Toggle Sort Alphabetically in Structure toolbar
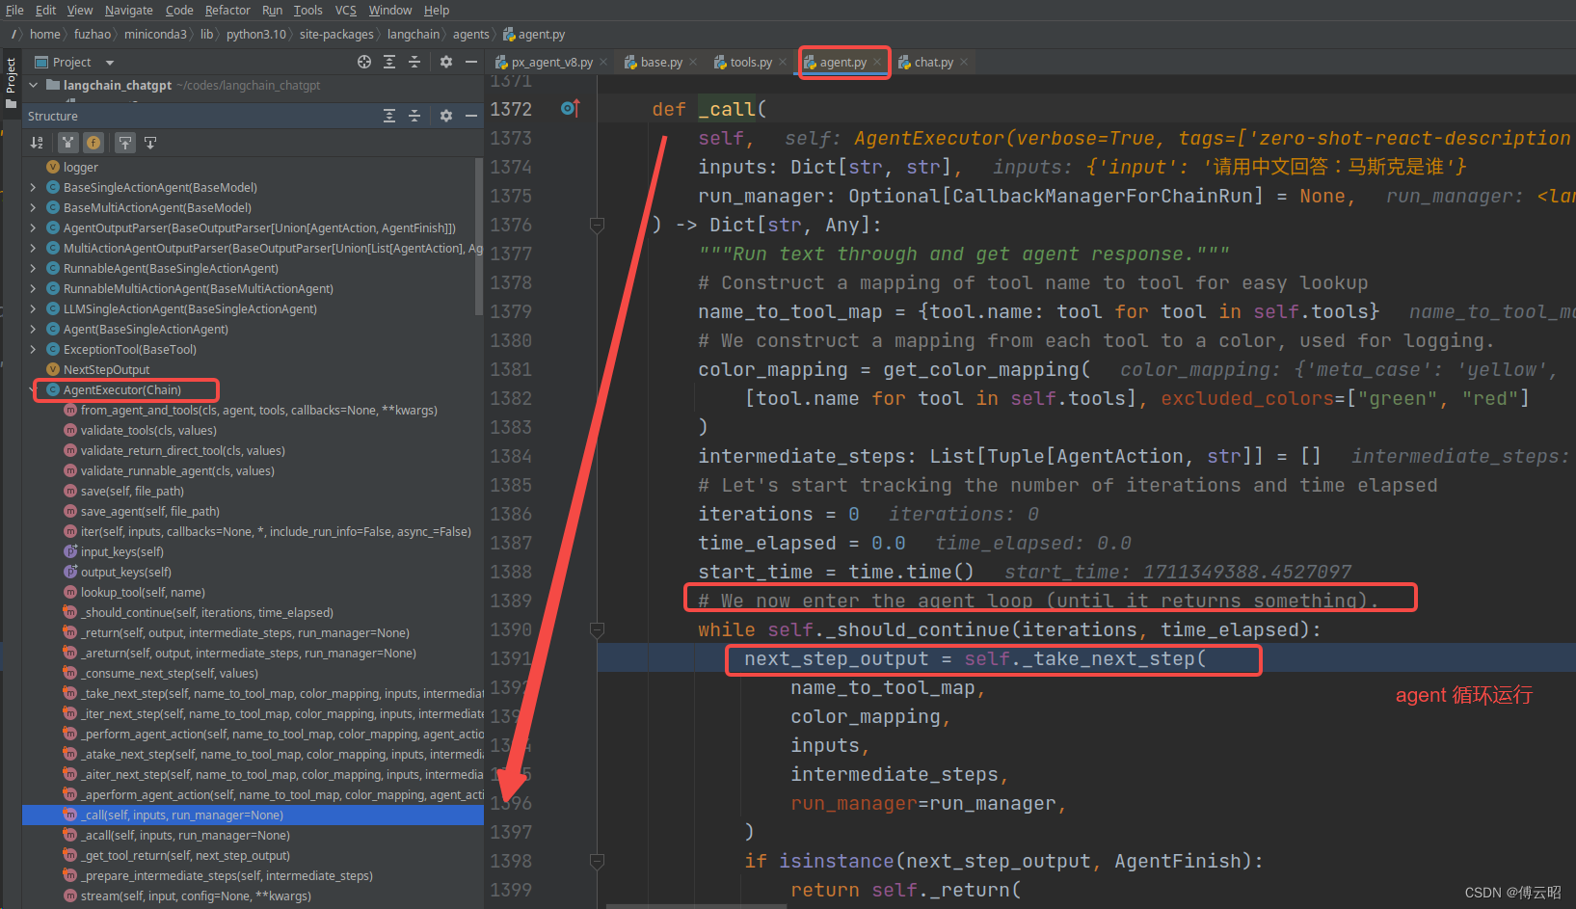 click(37, 143)
